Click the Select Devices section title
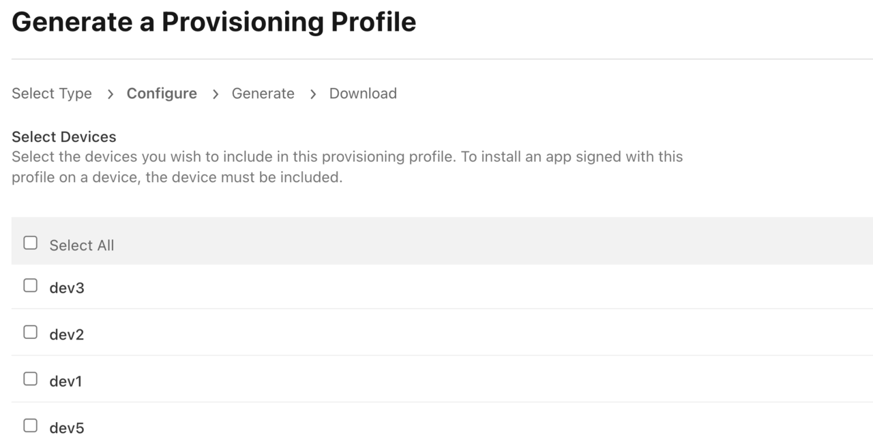 point(64,136)
